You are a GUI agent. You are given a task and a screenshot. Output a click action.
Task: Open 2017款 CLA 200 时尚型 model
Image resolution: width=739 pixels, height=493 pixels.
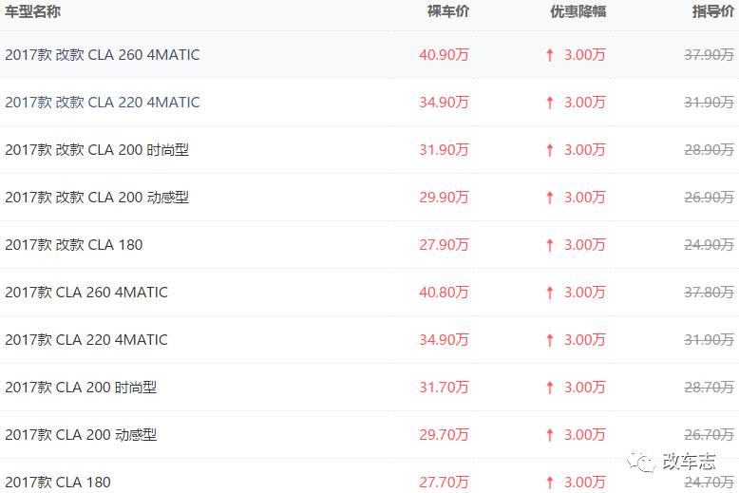[x=81, y=388]
